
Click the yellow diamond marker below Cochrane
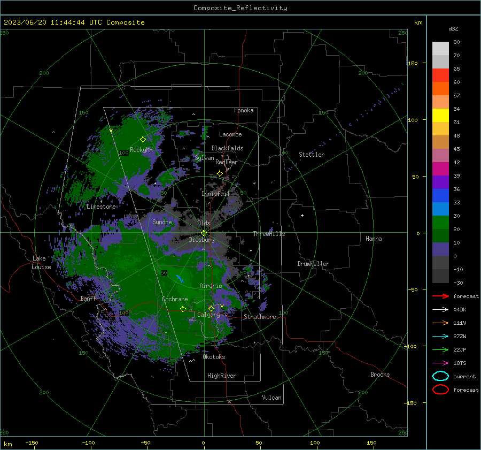coord(183,309)
